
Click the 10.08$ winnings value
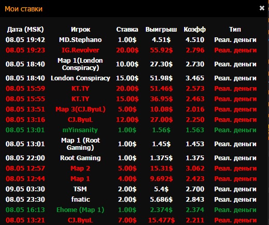(161, 109)
